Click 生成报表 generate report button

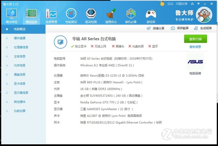click(196, 28)
